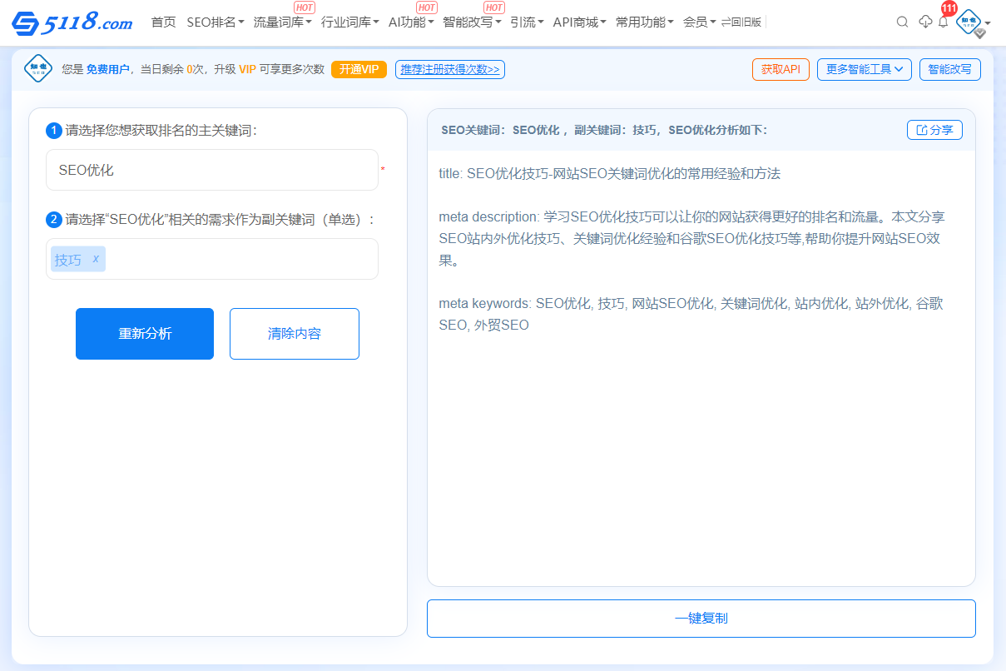This screenshot has height=671, width=1006.
Task: Click the small avatar beside free-user notice
Action: 38,69
